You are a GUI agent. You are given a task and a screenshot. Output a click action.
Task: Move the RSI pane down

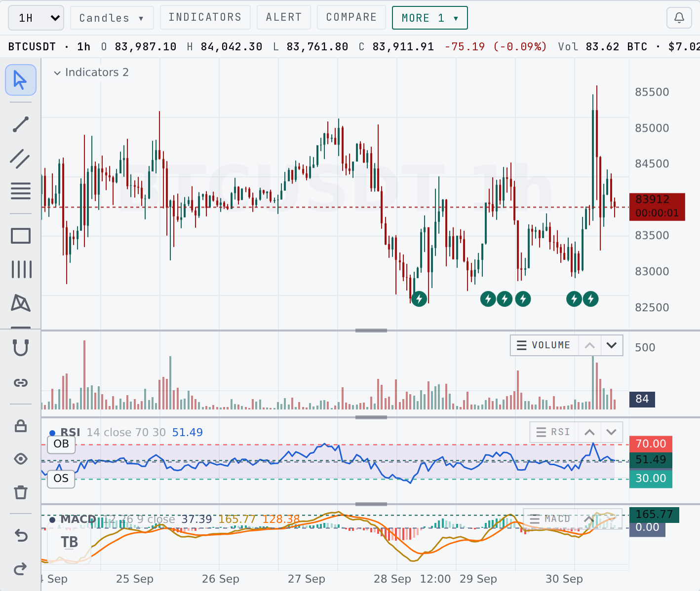(612, 432)
